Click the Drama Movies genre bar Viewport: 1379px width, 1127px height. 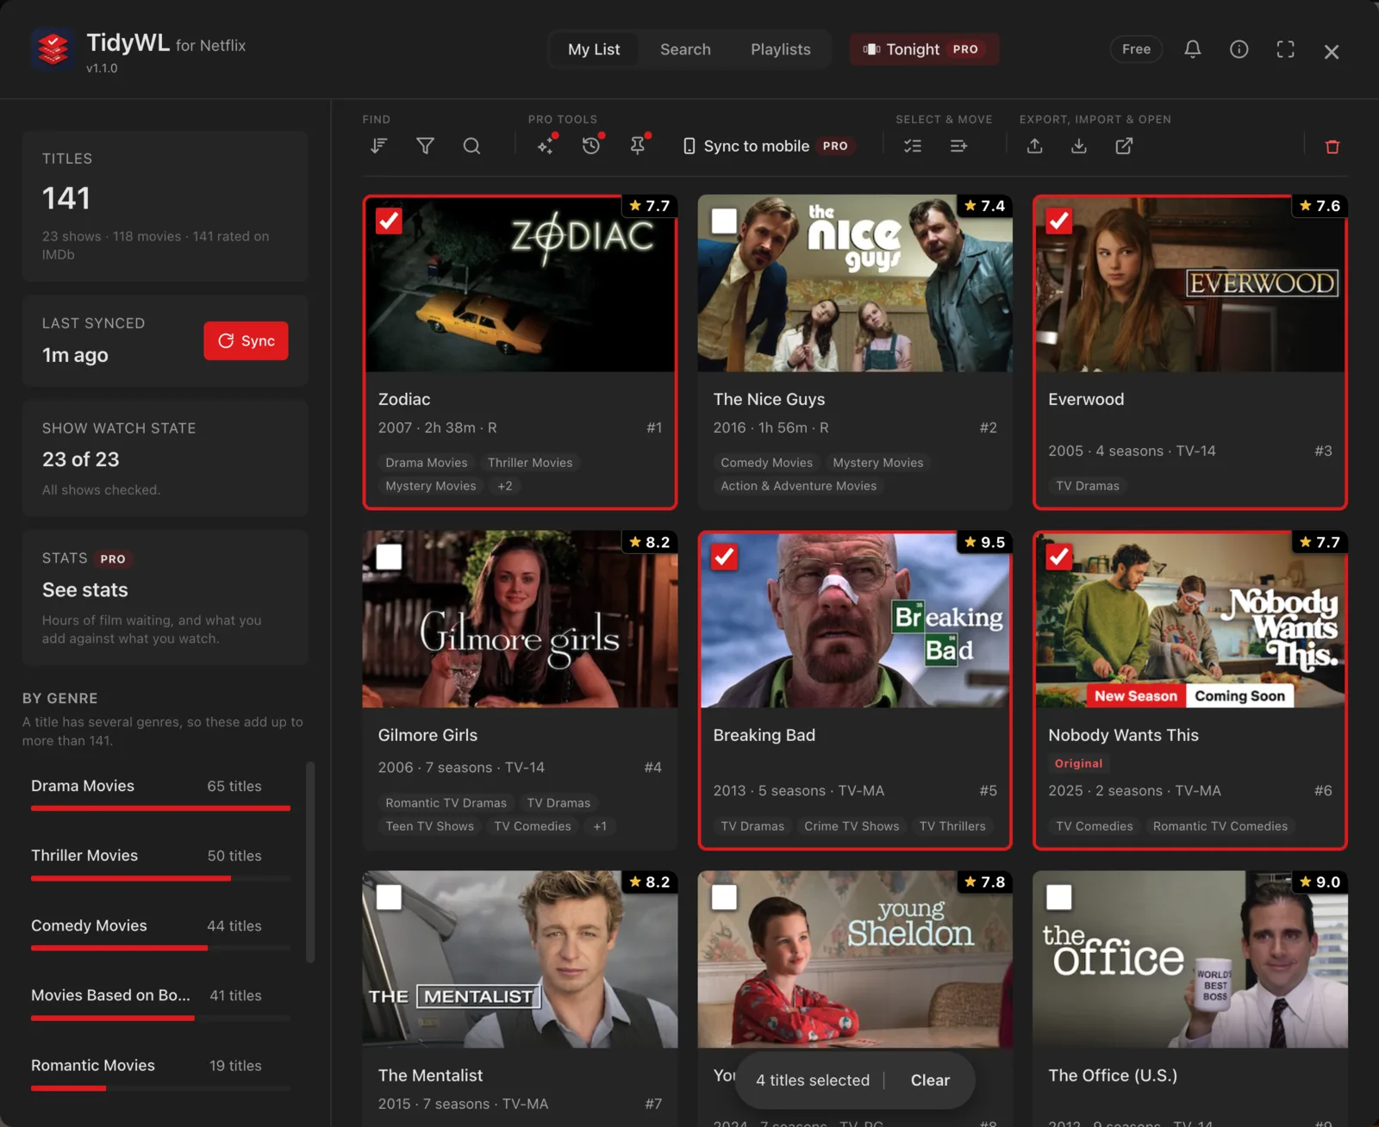[x=160, y=808]
